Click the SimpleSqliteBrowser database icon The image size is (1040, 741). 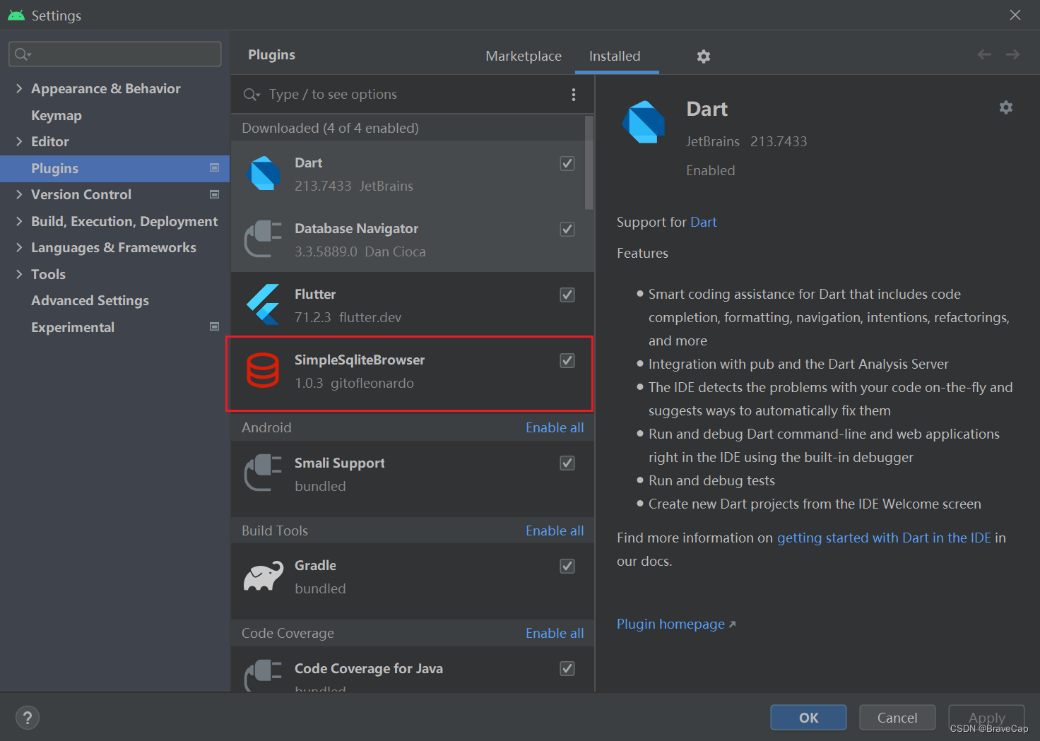pyautogui.click(x=263, y=370)
